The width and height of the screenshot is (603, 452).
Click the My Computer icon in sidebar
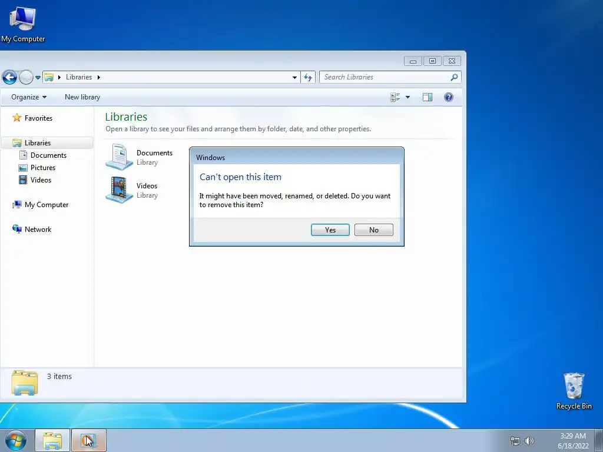[x=17, y=204]
